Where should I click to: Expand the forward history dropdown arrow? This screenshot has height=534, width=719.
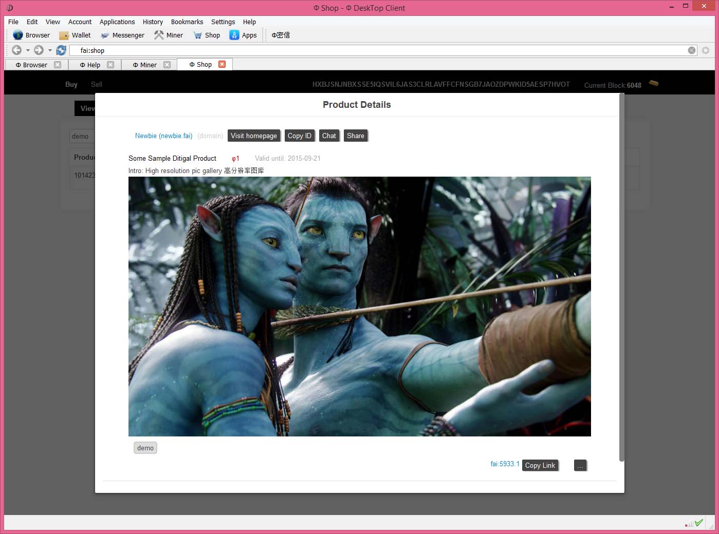point(50,50)
